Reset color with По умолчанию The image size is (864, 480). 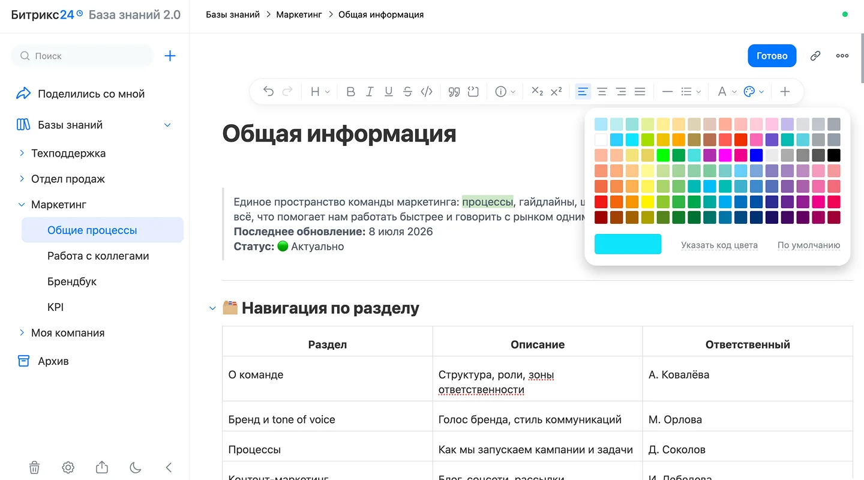(809, 245)
